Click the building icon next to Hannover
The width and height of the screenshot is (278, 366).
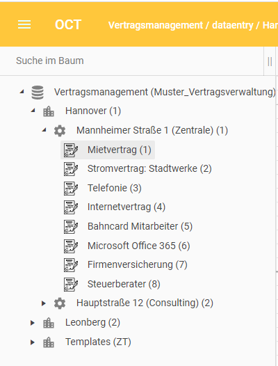[49, 111]
